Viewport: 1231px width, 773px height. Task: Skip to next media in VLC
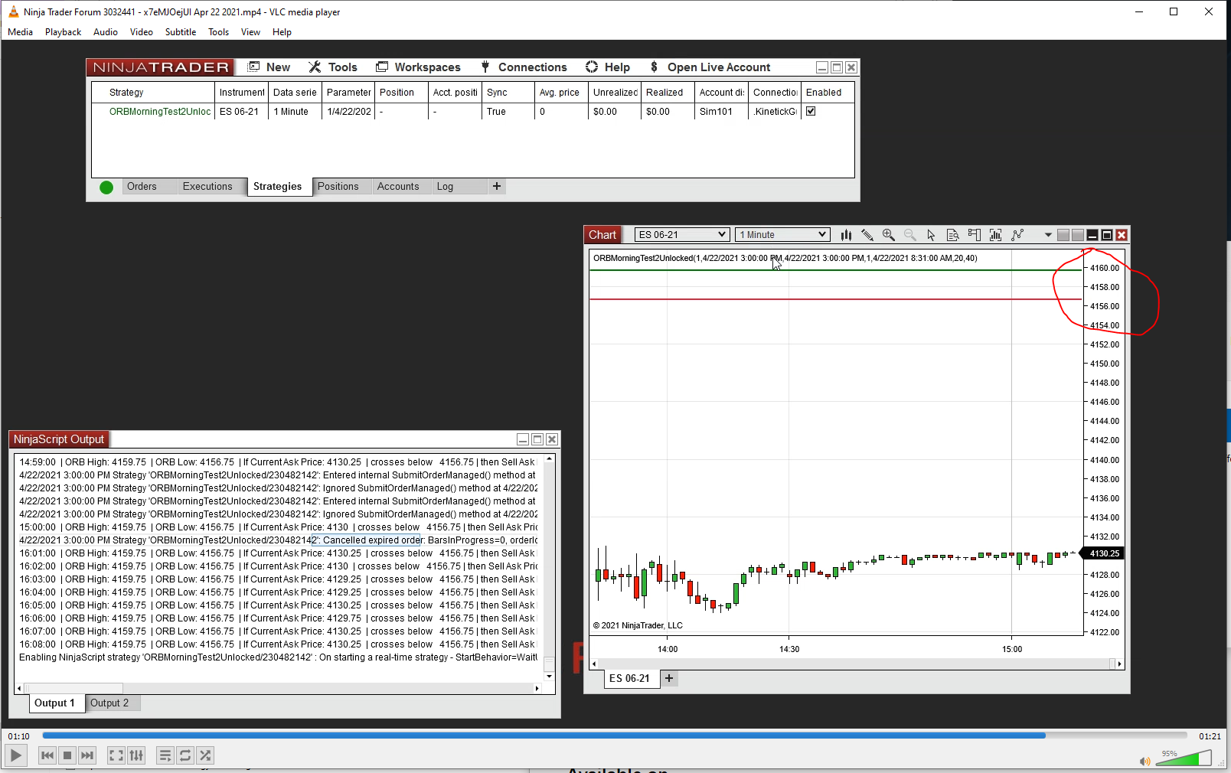(87, 755)
